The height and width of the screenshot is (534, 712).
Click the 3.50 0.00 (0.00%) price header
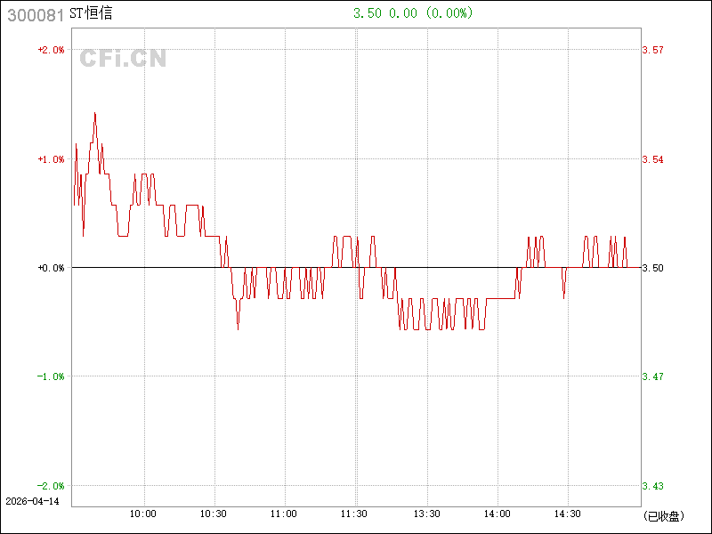point(413,13)
